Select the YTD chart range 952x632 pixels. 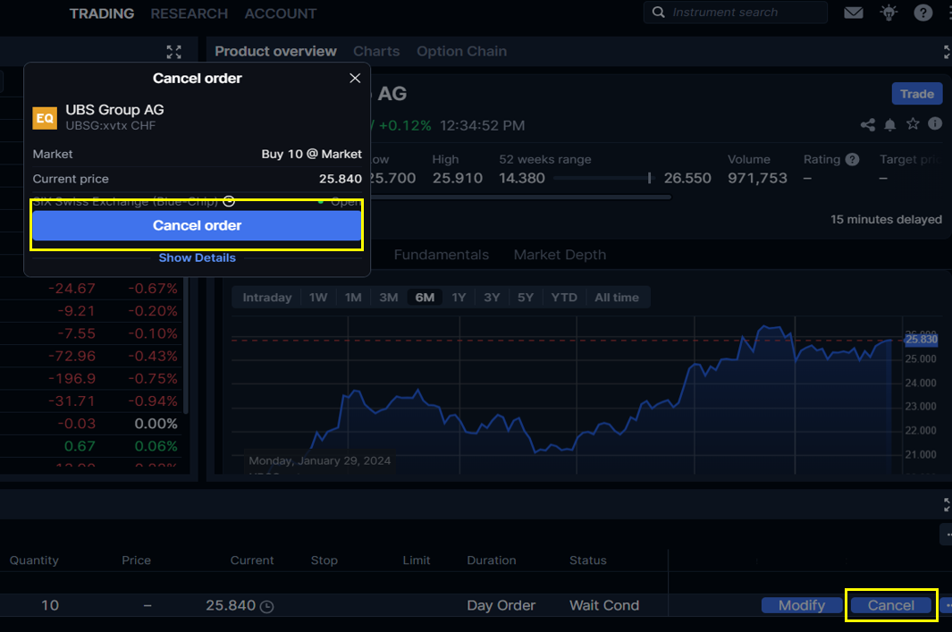[x=564, y=298]
